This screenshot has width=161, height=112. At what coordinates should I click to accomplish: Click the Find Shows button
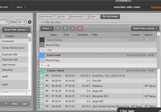[x=110, y=16]
